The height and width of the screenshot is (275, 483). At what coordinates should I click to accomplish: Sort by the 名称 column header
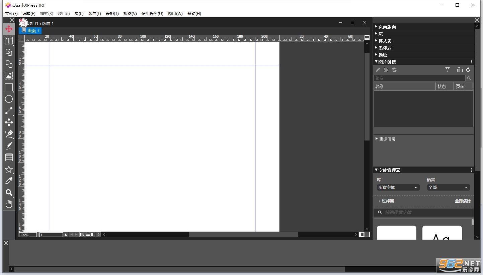pyautogui.click(x=405, y=86)
